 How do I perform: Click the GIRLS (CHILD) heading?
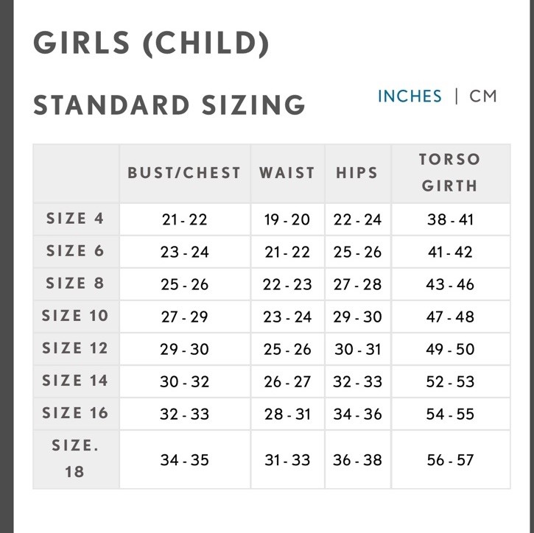152,43
